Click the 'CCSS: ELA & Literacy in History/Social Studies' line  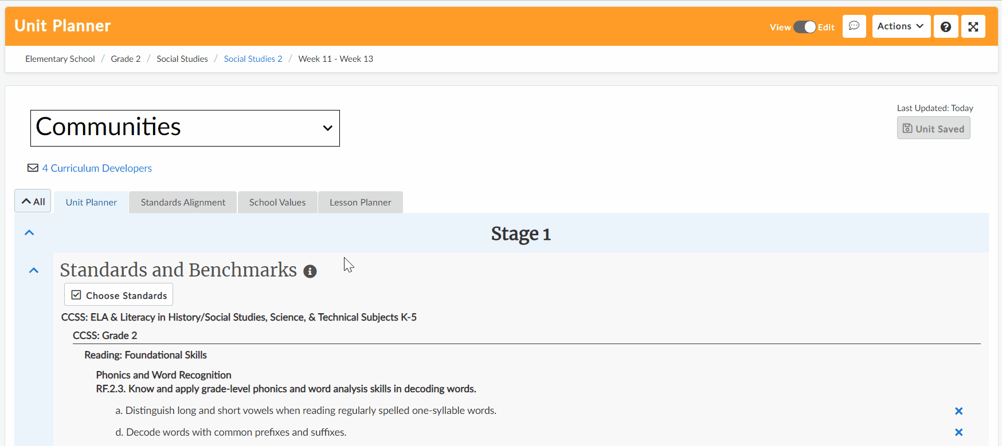click(239, 317)
